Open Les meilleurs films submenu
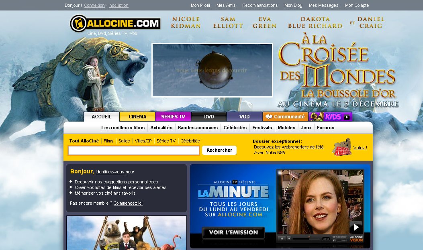 pyautogui.click(x=123, y=128)
